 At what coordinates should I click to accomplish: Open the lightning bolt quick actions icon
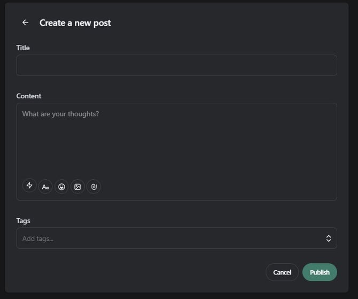click(x=29, y=186)
